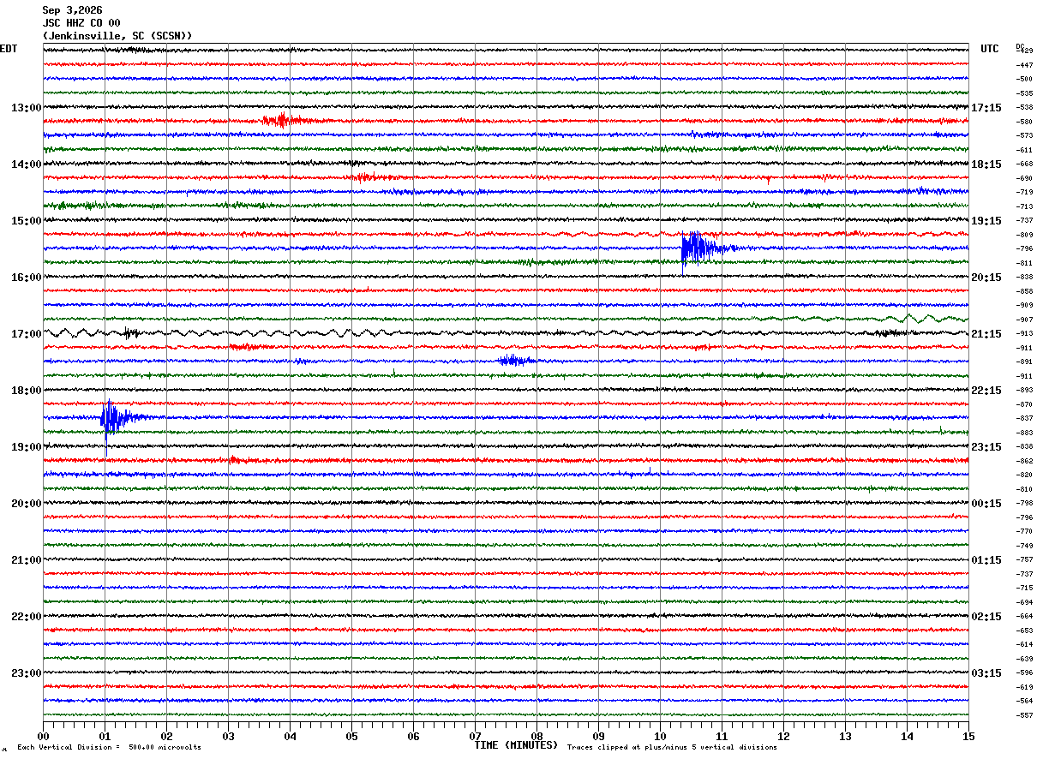Click the 17:15 UTC time label

coord(986,108)
